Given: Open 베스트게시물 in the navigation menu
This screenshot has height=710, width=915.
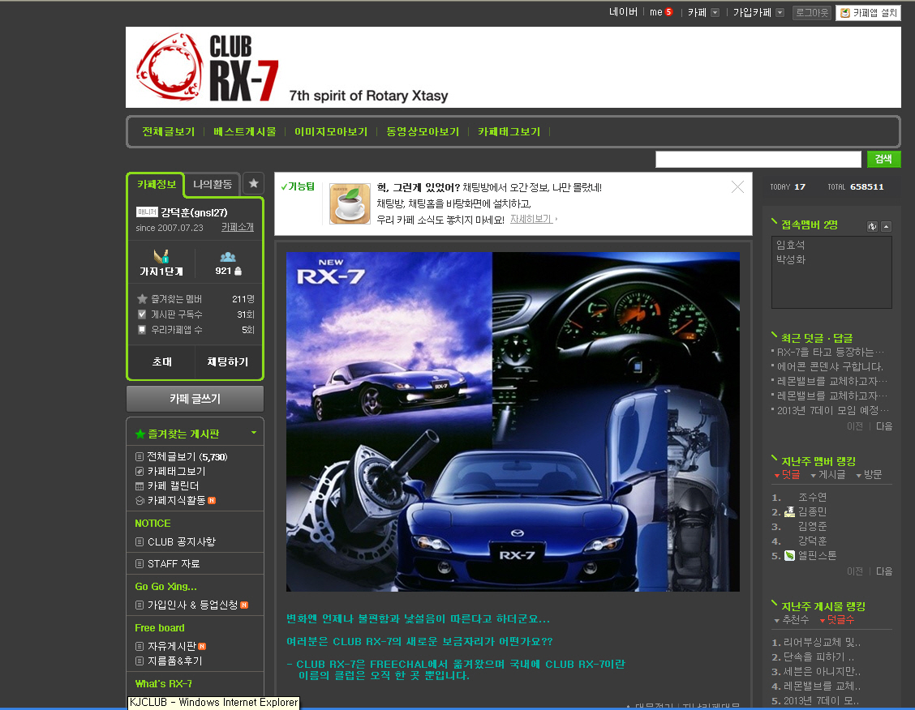Looking at the screenshot, I should pyautogui.click(x=244, y=131).
